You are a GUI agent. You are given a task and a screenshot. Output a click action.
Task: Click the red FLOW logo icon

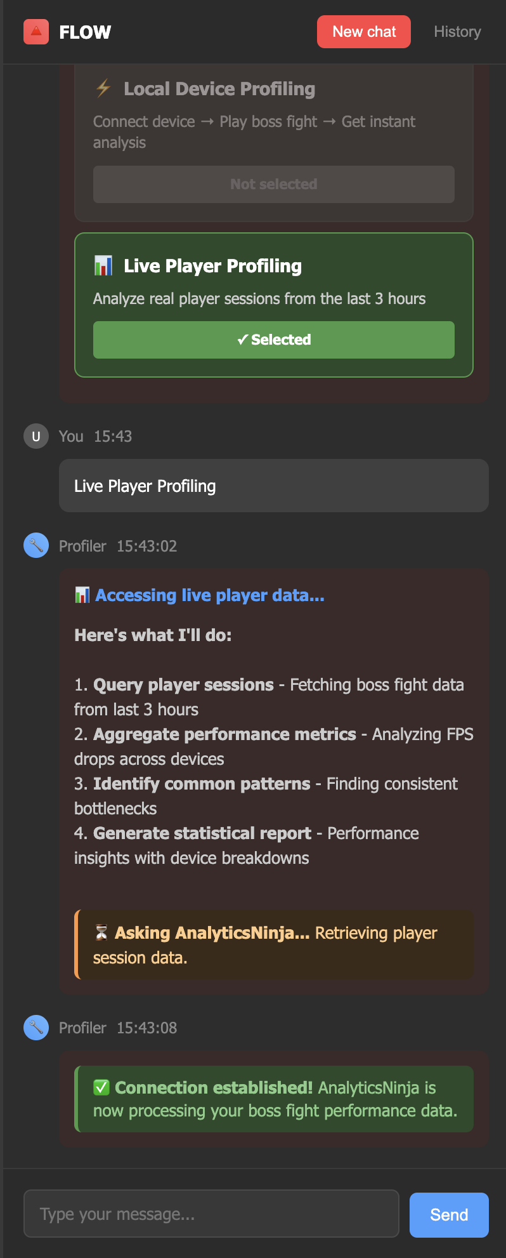click(36, 32)
